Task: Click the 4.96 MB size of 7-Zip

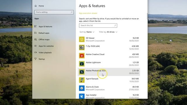Action: 135,46
